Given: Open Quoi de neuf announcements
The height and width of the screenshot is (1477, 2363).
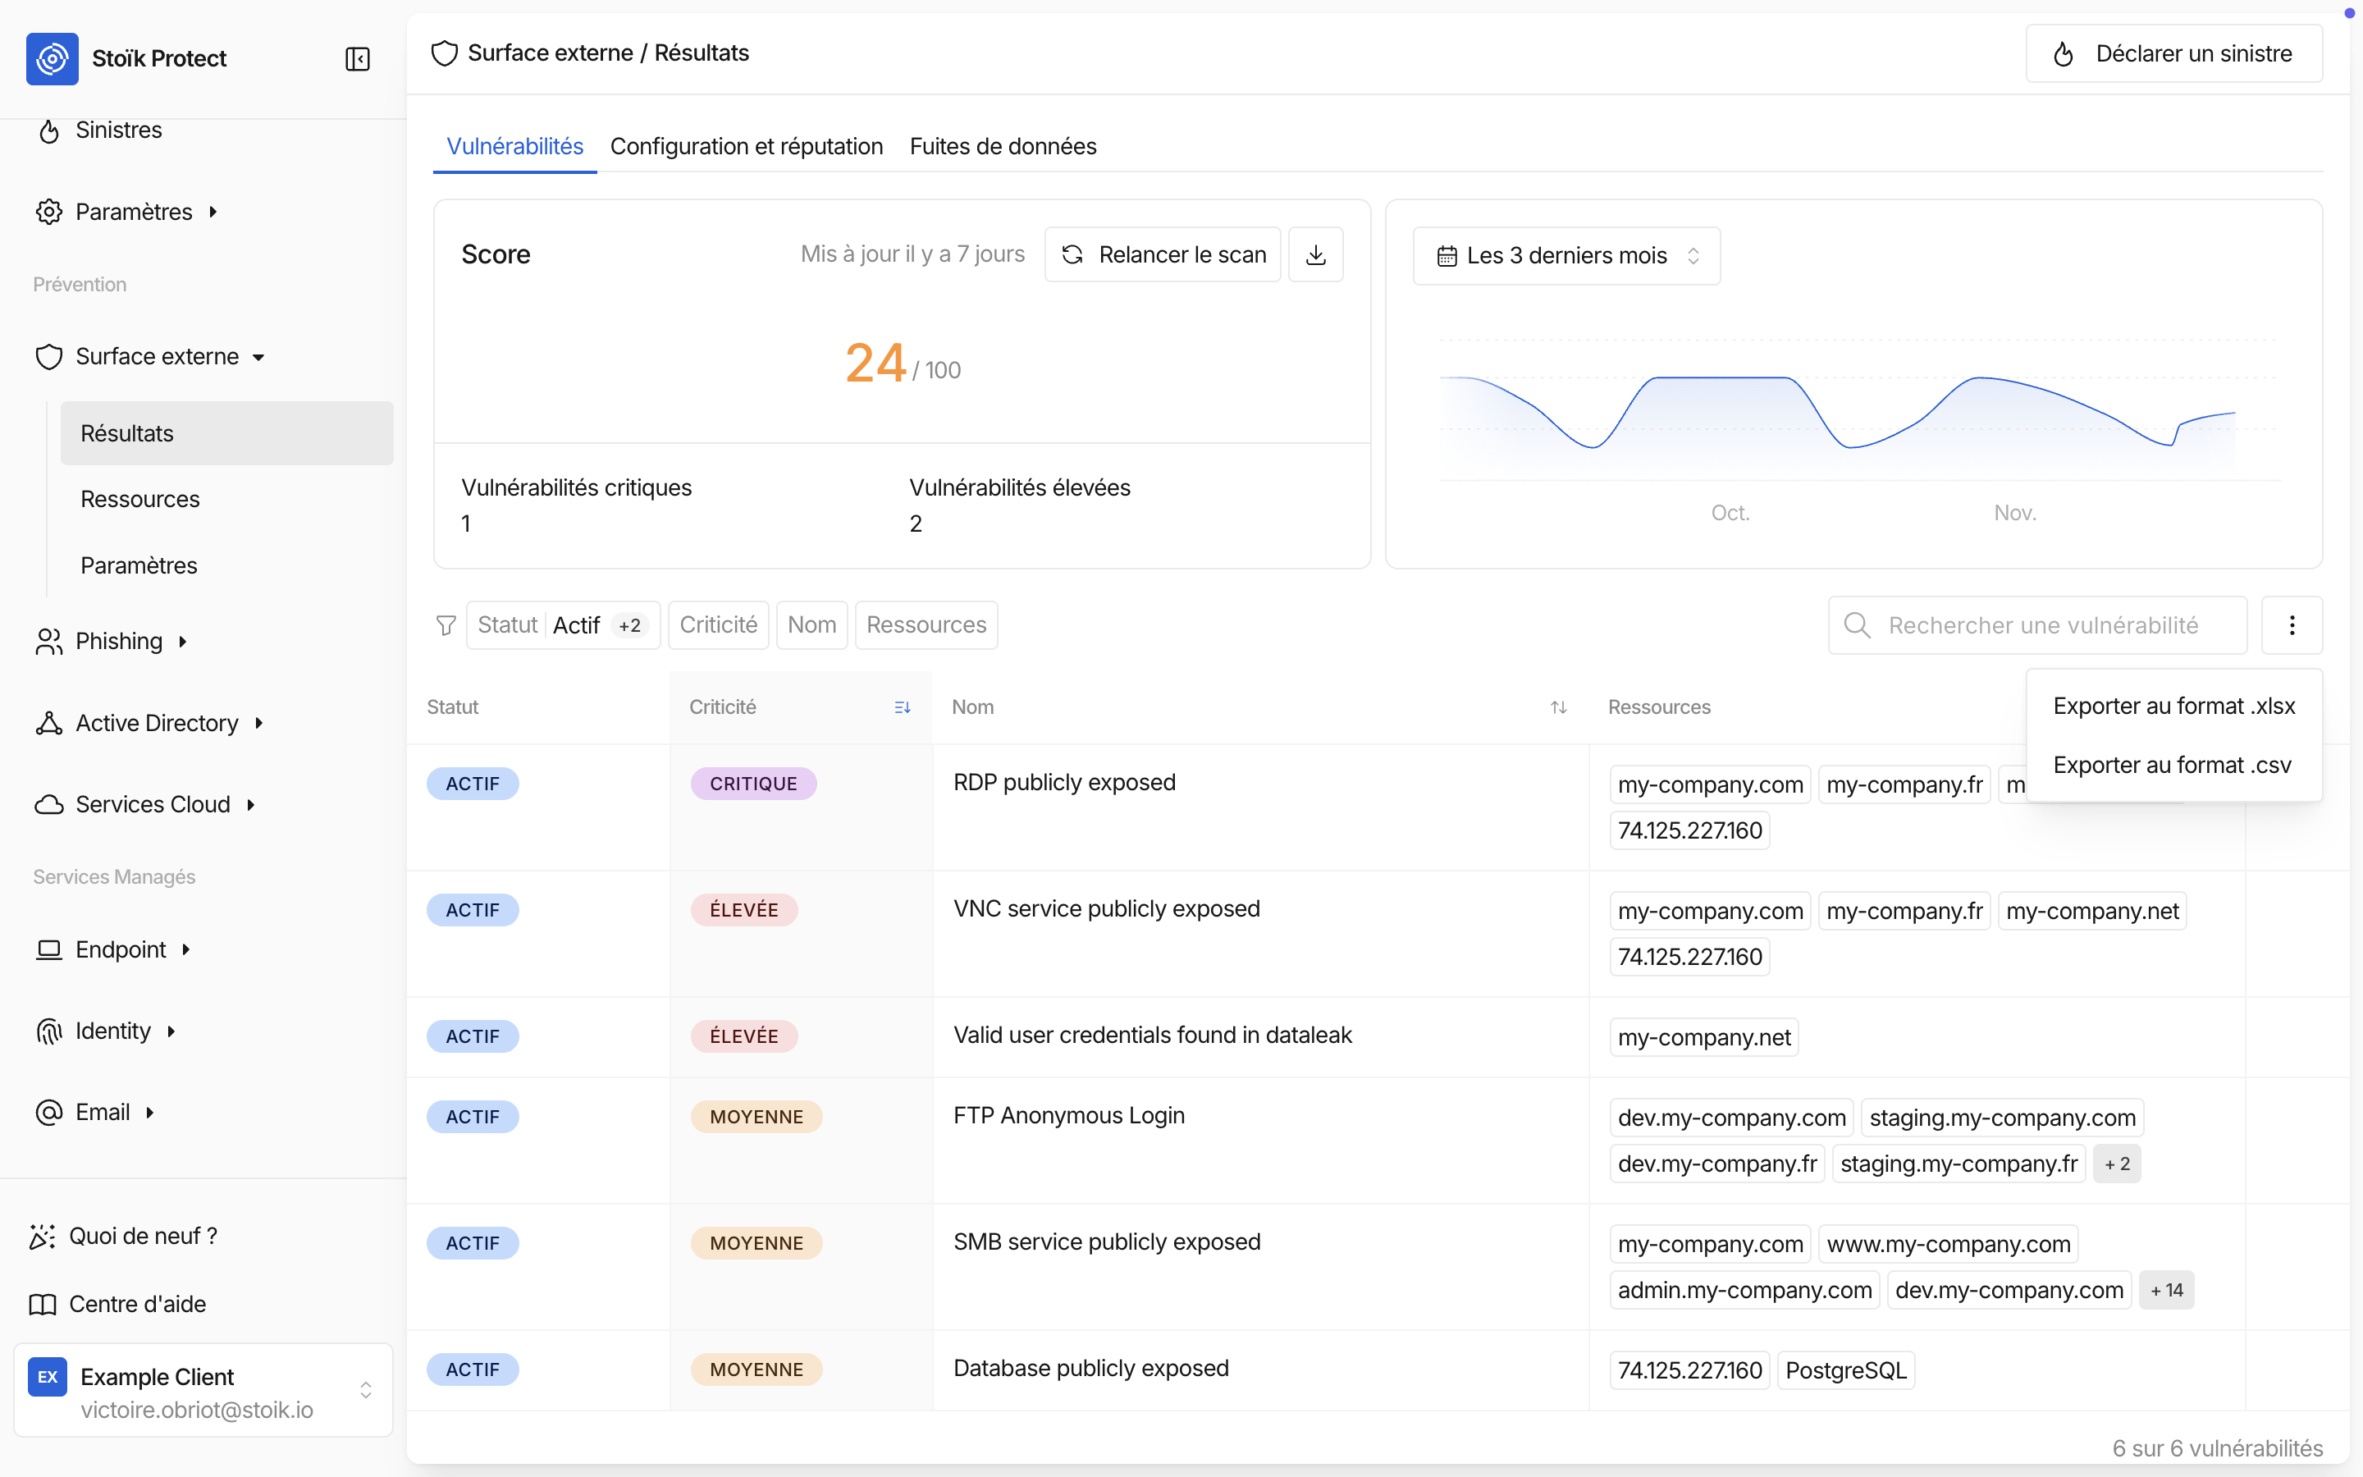Looking at the screenshot, I should (x=143, y=1236).
